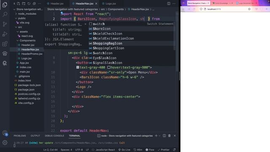Select the TERMINAL panel tab
270x152 pixels.
click(75, 136)
